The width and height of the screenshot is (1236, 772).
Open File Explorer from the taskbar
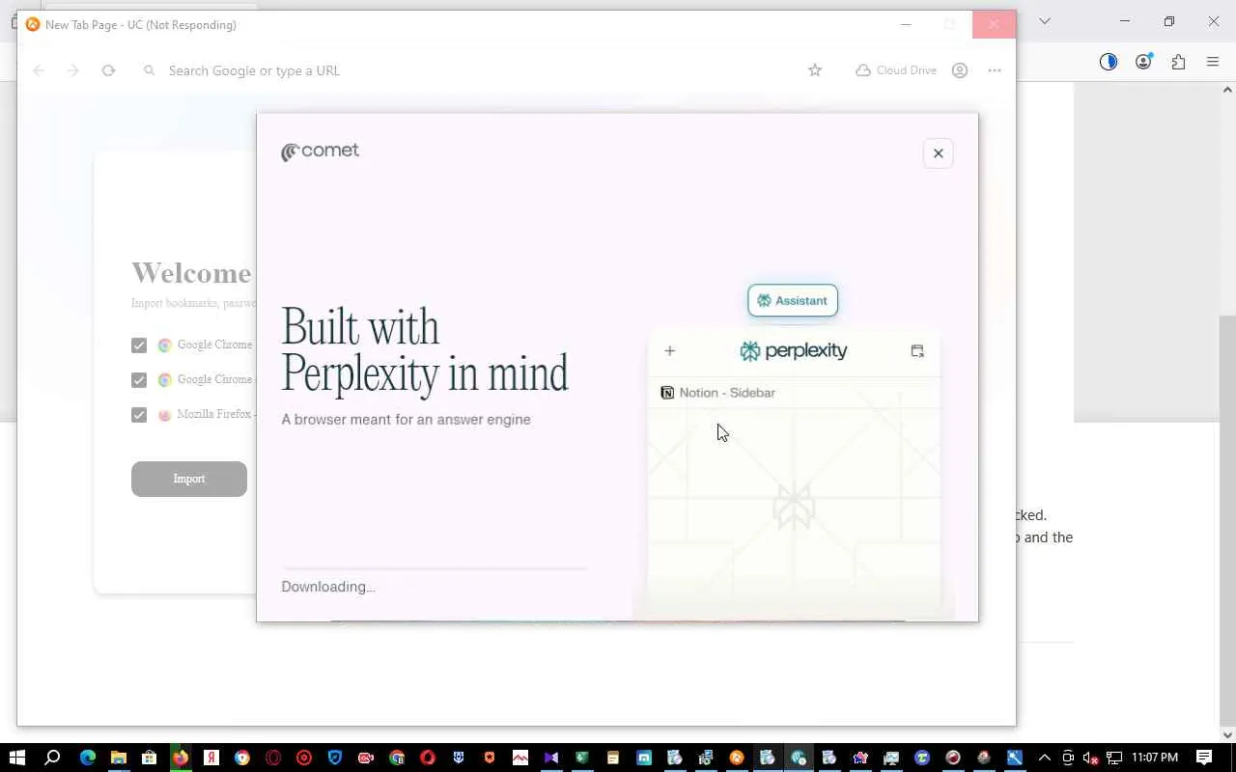tap(119, 758)
